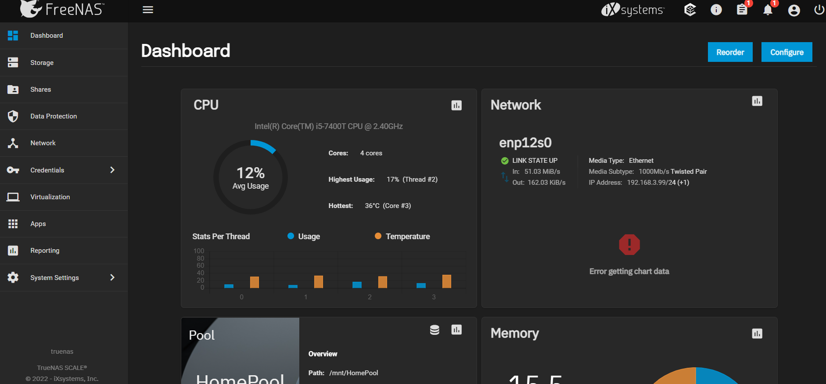Screen dimensions: 826x384
Task: Go to Dashboard menu item
Action: (64, 36)
